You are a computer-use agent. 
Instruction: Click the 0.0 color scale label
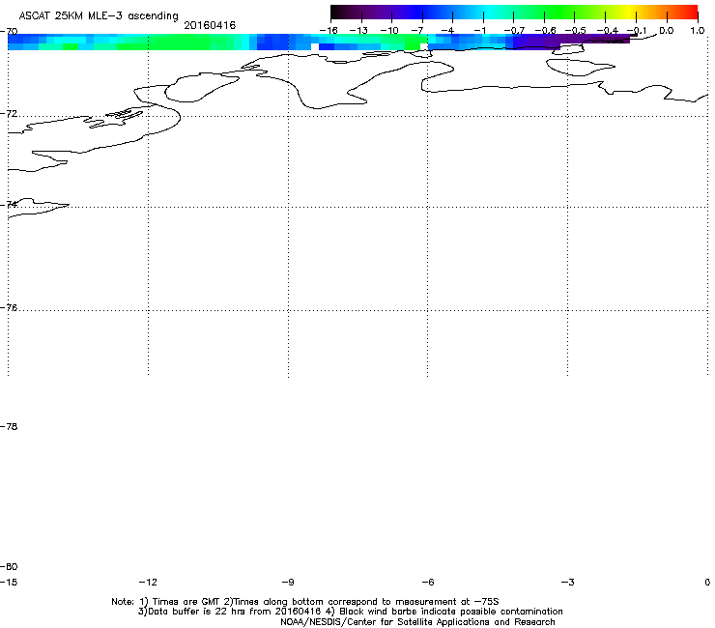click(667, 31)
